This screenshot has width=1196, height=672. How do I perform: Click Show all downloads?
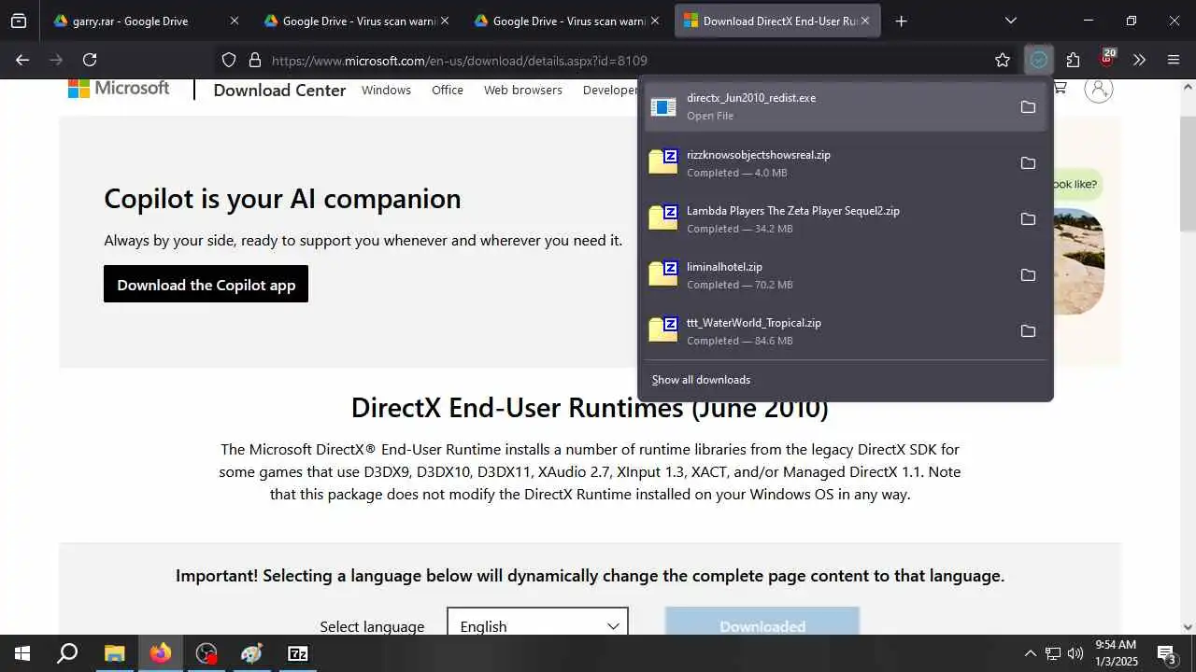(x=701, y=380)
